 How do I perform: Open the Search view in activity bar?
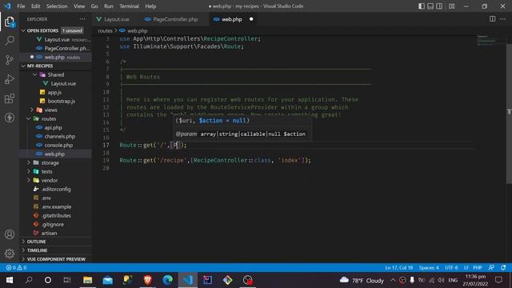(10, 41)
